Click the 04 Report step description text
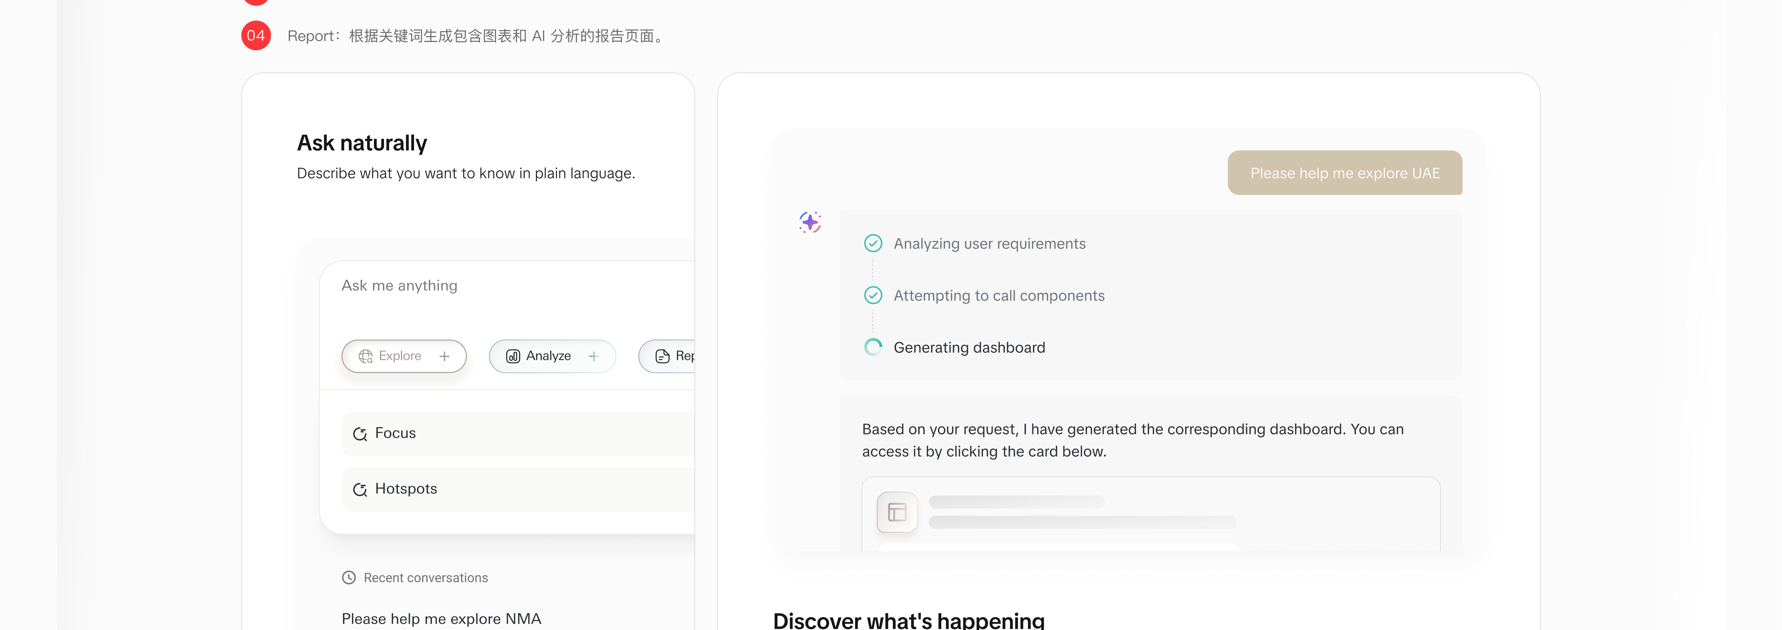The height and width of the screenshot is (630, 1782). (477, 36)
